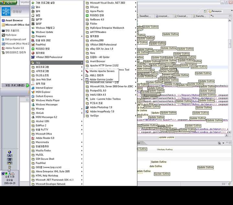Image resolution: width=233 pixels, height=205 pixels.
Task: Expand the Programs folder submenu
Action: tap(56, 36)
